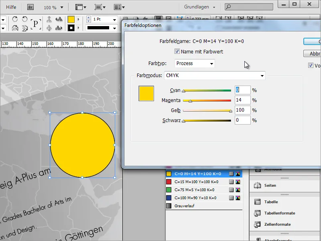321x241 pixels.
Task: Click the yellow color preview in Farbfeldoptionen
Action: (146, 94)
